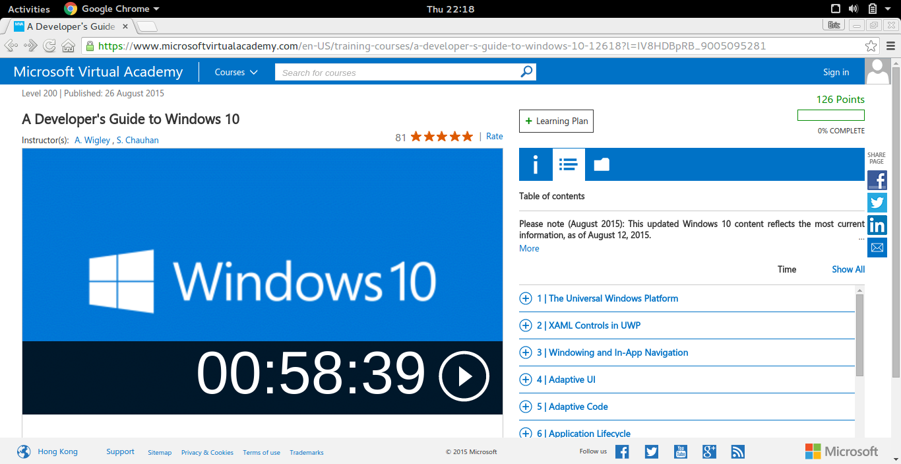Screen dimensions: 901x464
Task: Share page on LinkedIn sidebar icon
Action: 877,225
